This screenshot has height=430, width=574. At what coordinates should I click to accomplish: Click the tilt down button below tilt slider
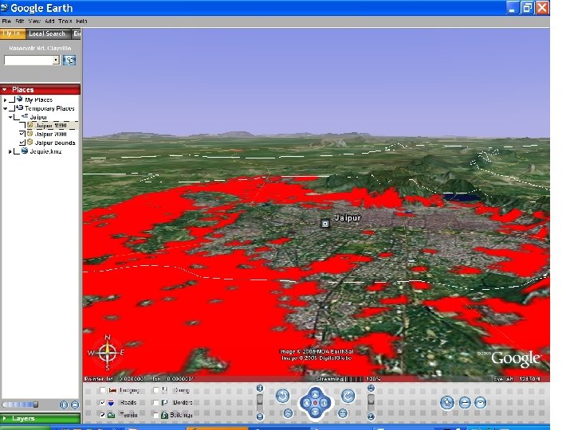pyautogui.click(x=371, y=416)
